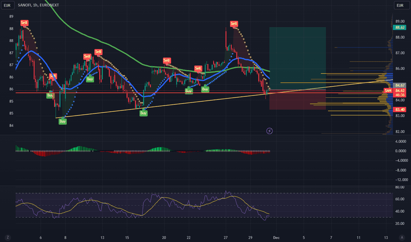Click the -12.000 histogram scale label
411x242 pixels.
tap(401, 180)
